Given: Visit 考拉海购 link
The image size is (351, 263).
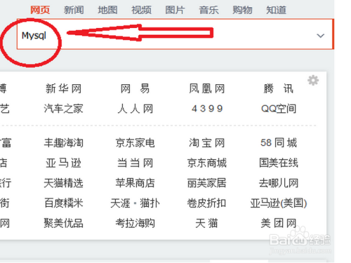Looking at the screenshot, I should tap(135, 223).
